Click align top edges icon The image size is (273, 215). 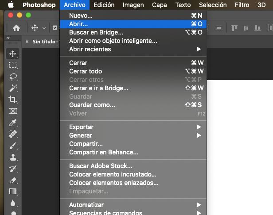point(234,28)
